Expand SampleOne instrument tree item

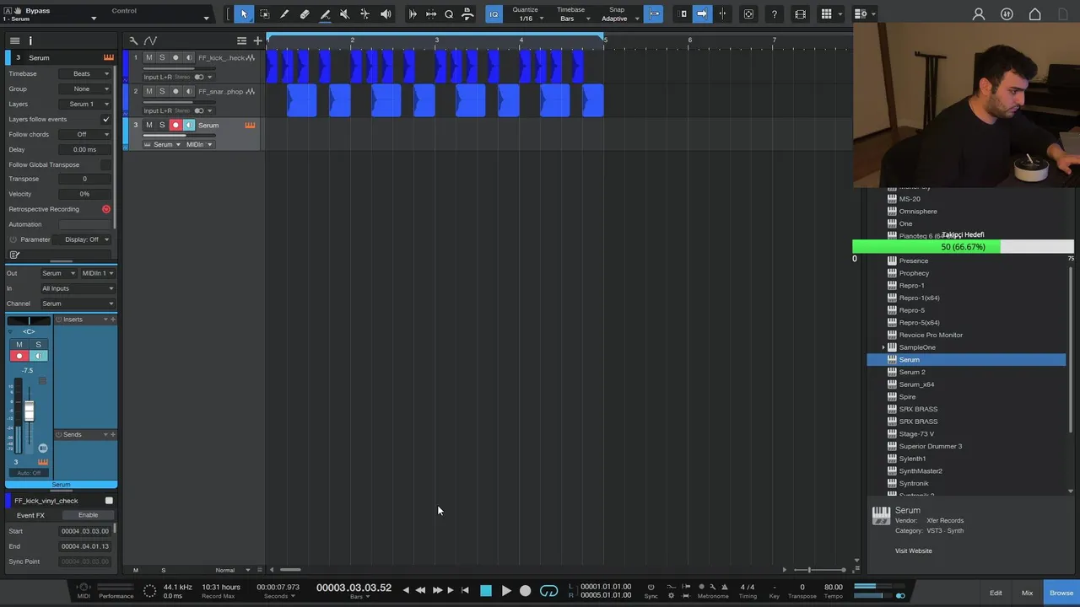click(883, 347)
